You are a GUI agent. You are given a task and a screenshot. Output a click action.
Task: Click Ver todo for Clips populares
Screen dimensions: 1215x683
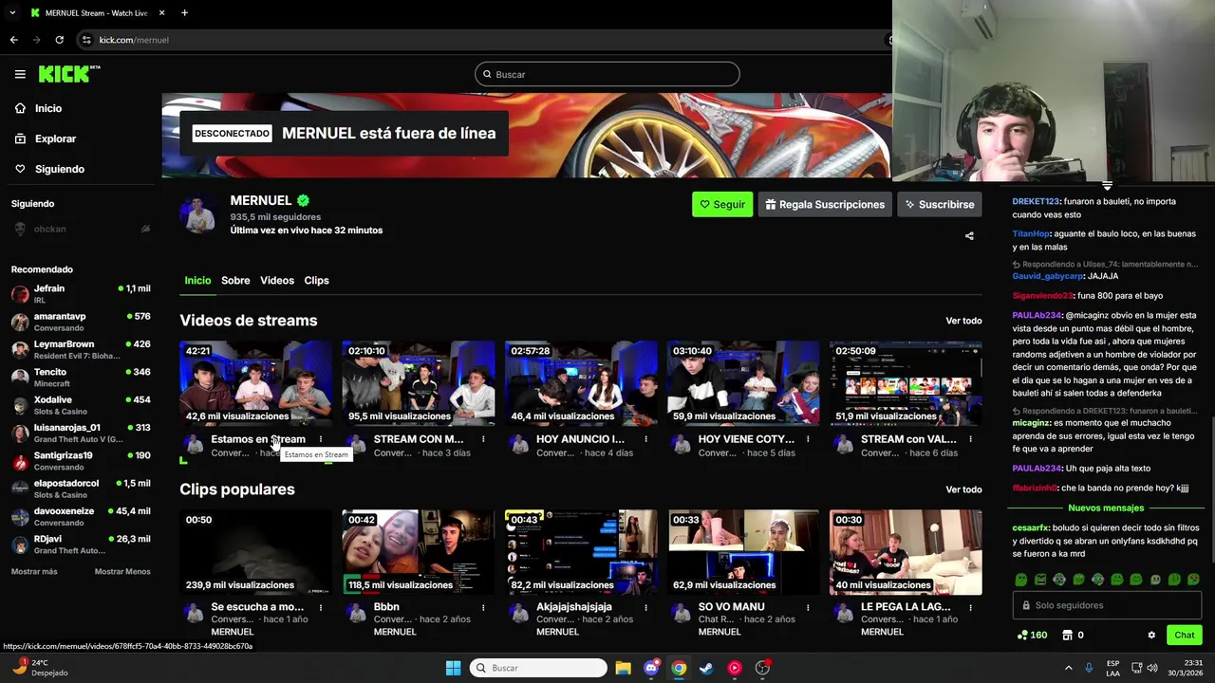pyautogui.click(x=963, y=489)
